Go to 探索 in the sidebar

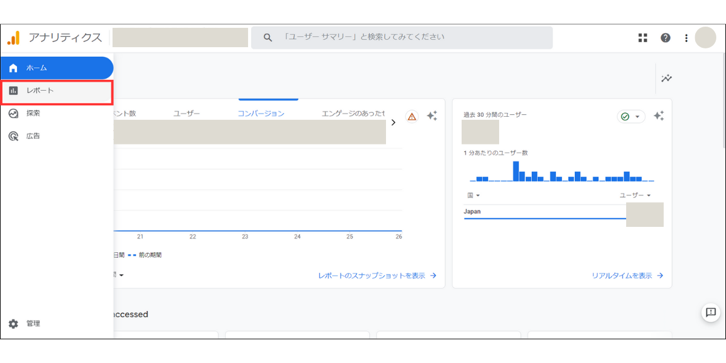pyautogui.click(x=57, y=113)
